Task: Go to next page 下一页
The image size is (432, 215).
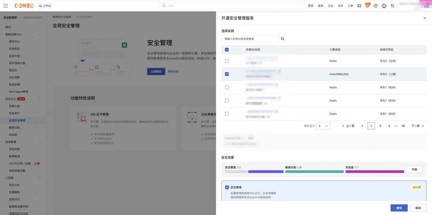Action: point(418,126)
